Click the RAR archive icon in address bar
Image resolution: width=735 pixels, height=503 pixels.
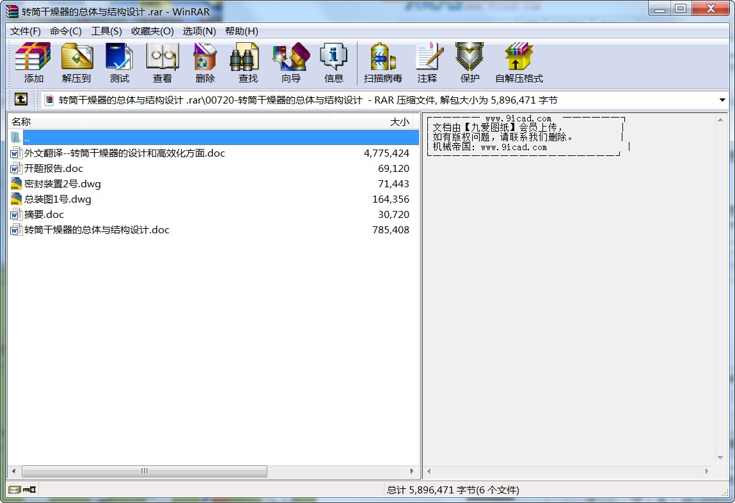tap(49, 100)
